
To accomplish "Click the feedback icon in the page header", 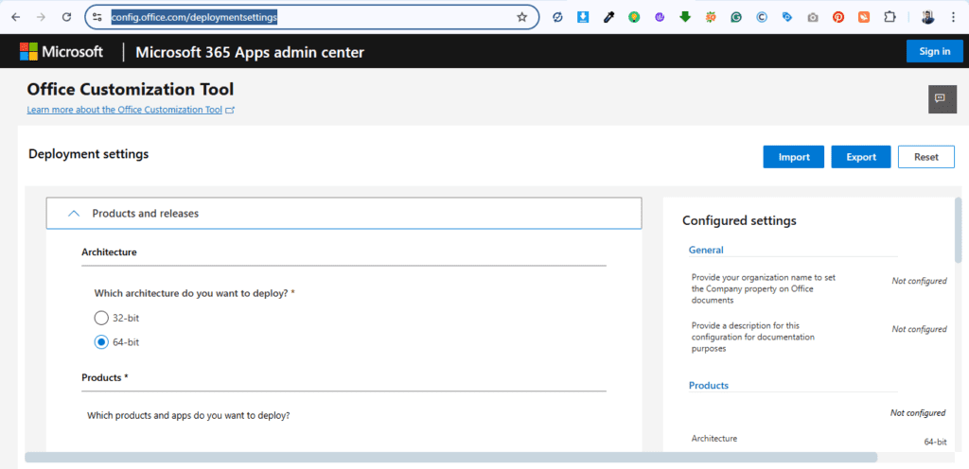I will (940, 98).
